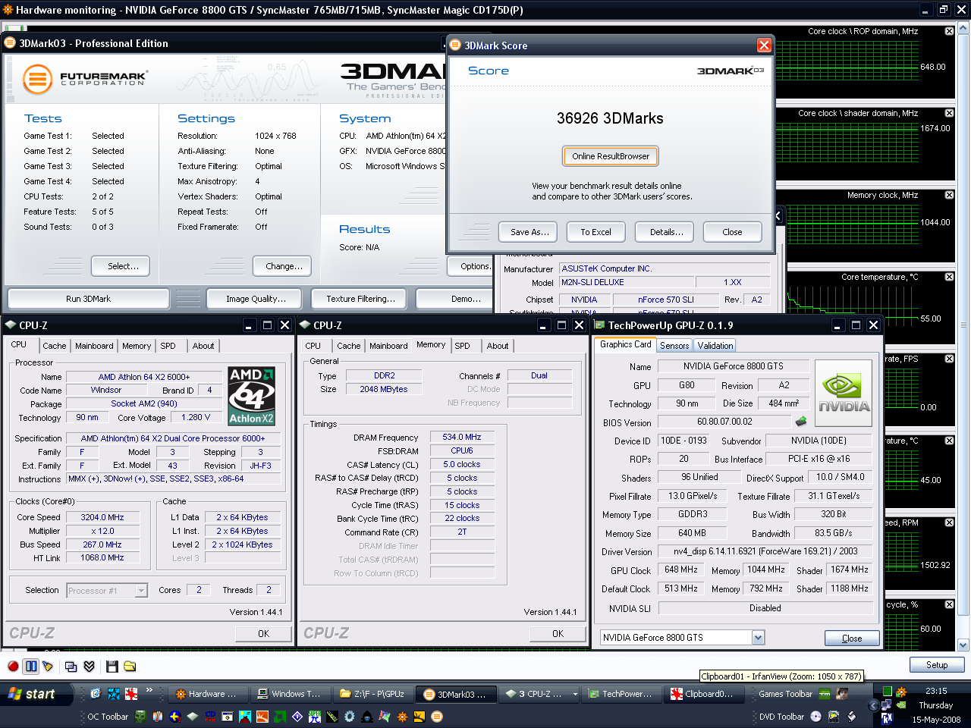Click the floppy disk save icon in monitoring toolbar
Image resolution: width=971 pixels, height=728 pixels.
pos(112,666)
